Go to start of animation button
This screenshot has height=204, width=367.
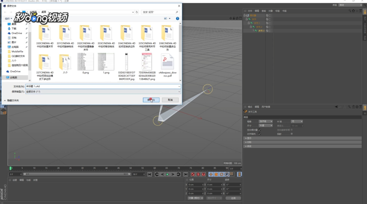pos(150,174)
